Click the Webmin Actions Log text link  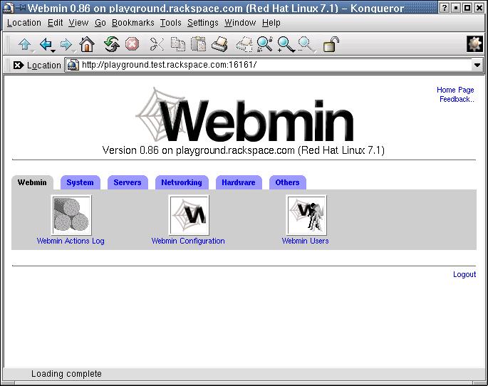click(71, 241)
